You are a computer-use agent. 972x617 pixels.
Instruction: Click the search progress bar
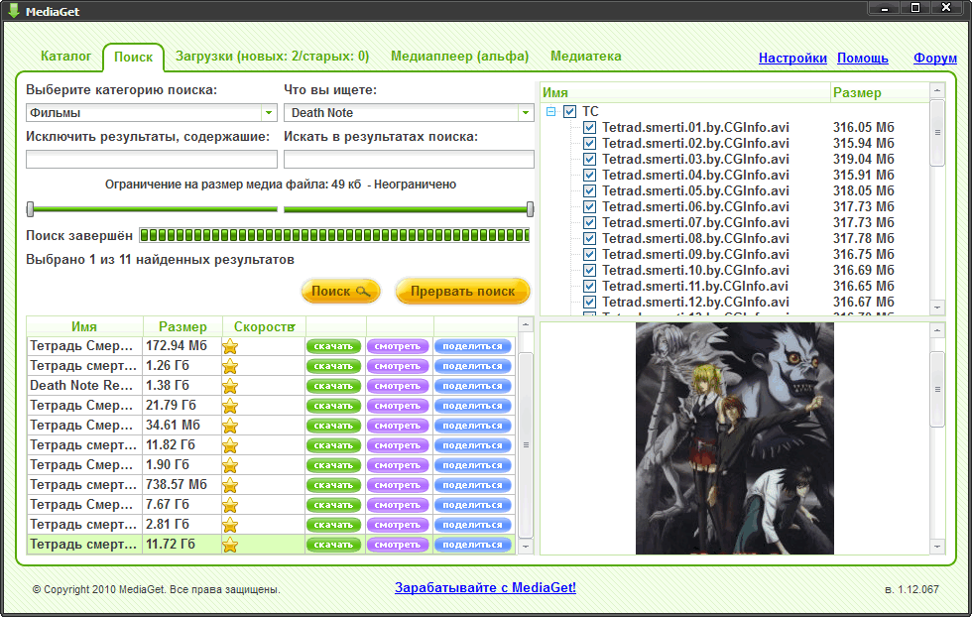click(335, 235)
